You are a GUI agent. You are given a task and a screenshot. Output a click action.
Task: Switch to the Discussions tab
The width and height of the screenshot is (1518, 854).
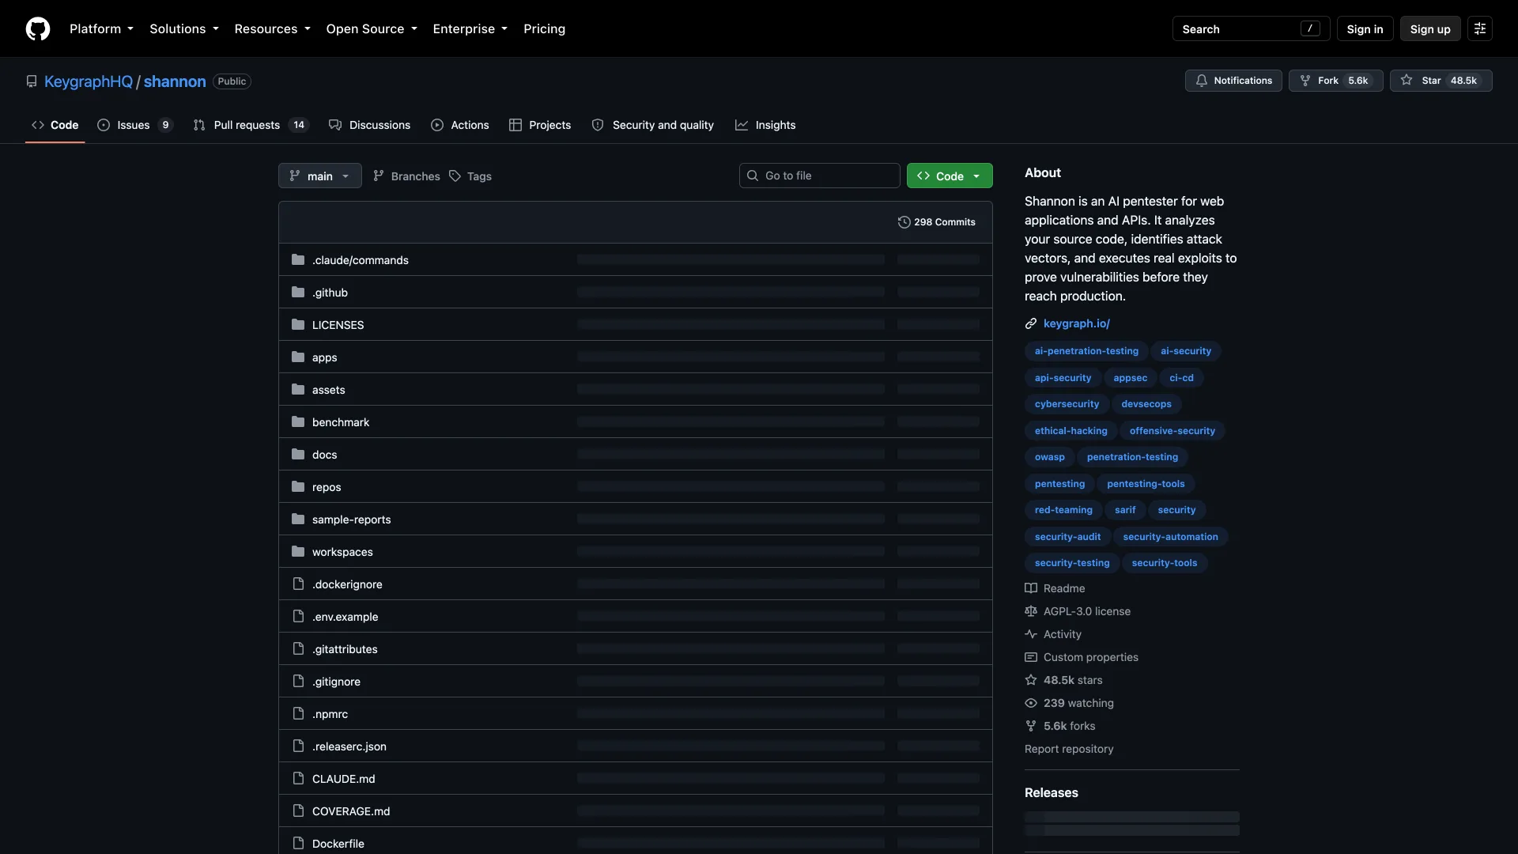point(369,125)
